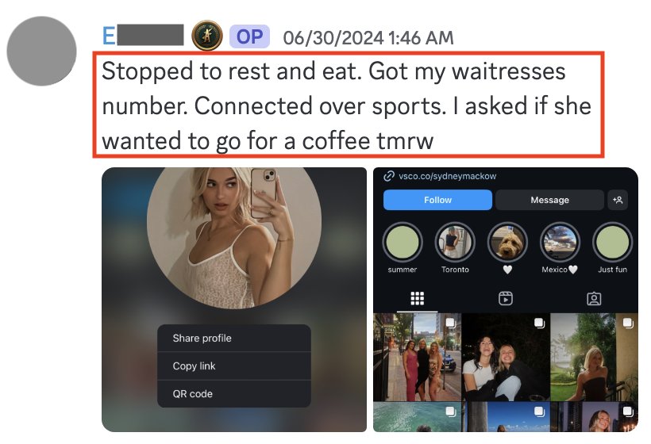Viewport: 651px width, 444px height.
Task: Click the blue Follow button
Action: (x=437, y=200)
